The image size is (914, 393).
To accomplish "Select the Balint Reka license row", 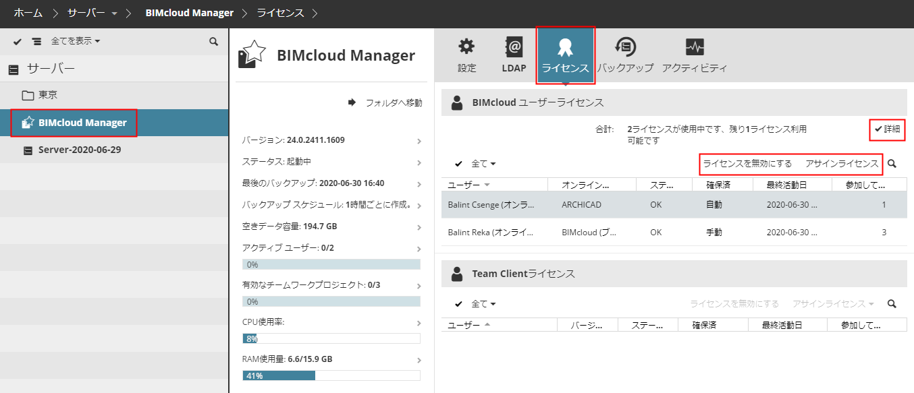I will click(674, 233).
